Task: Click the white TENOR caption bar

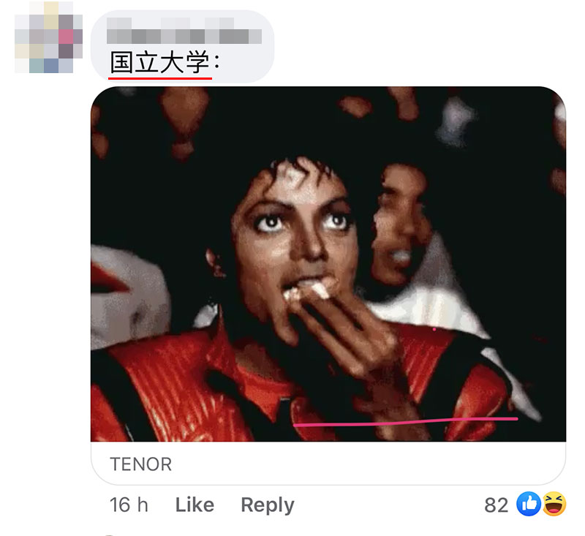Action: (328, 464)
